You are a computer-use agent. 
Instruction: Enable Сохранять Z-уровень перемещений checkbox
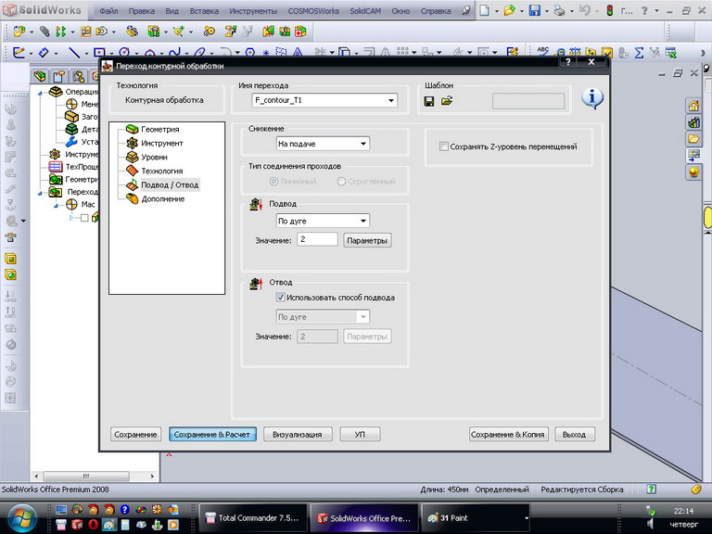click(444, 146)
